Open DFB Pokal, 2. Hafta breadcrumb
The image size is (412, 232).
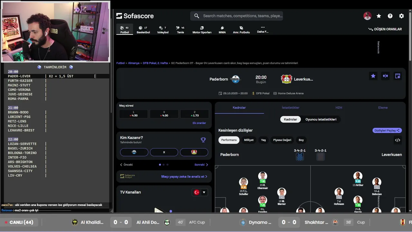pos(155,63)
